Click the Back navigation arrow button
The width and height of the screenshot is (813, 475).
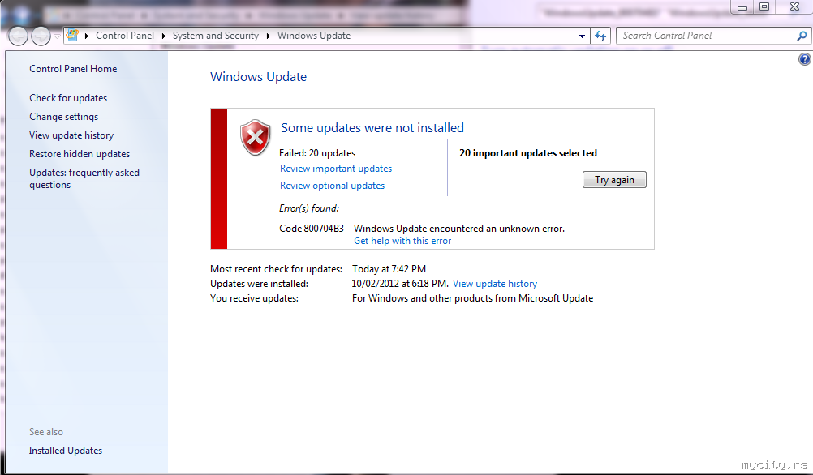[x=18, y=36]
